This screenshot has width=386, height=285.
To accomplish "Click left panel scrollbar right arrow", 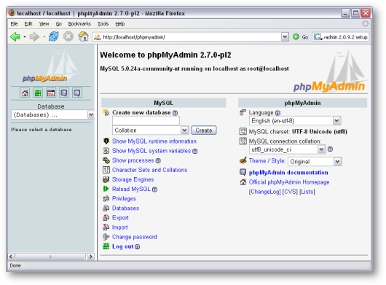I will [x=90, y=257].
